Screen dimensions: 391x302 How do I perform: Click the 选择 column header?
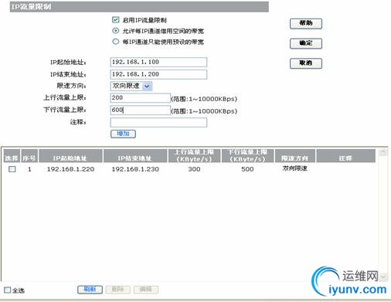(12, 156)
